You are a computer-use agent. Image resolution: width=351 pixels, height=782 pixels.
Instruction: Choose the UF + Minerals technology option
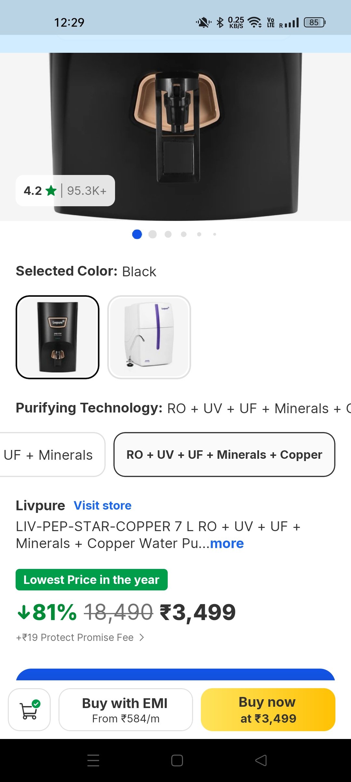(49, 455)
